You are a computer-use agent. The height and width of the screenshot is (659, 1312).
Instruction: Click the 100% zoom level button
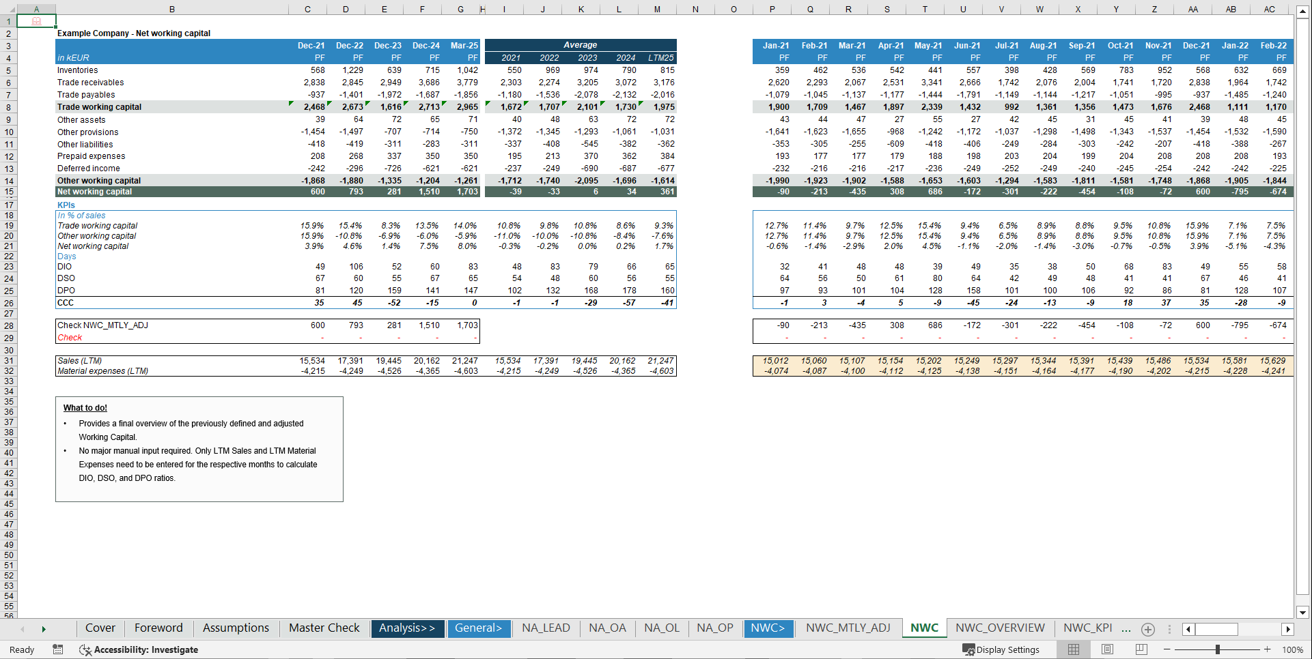[x=1293, y=649]
